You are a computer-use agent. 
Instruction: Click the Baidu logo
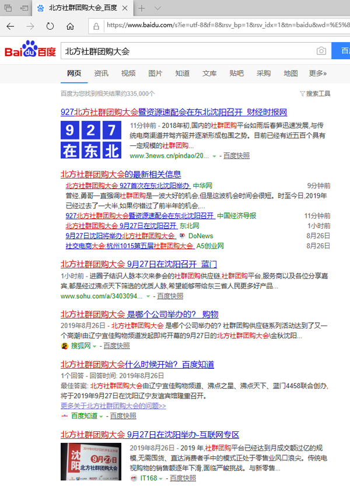tap(30, 48)
